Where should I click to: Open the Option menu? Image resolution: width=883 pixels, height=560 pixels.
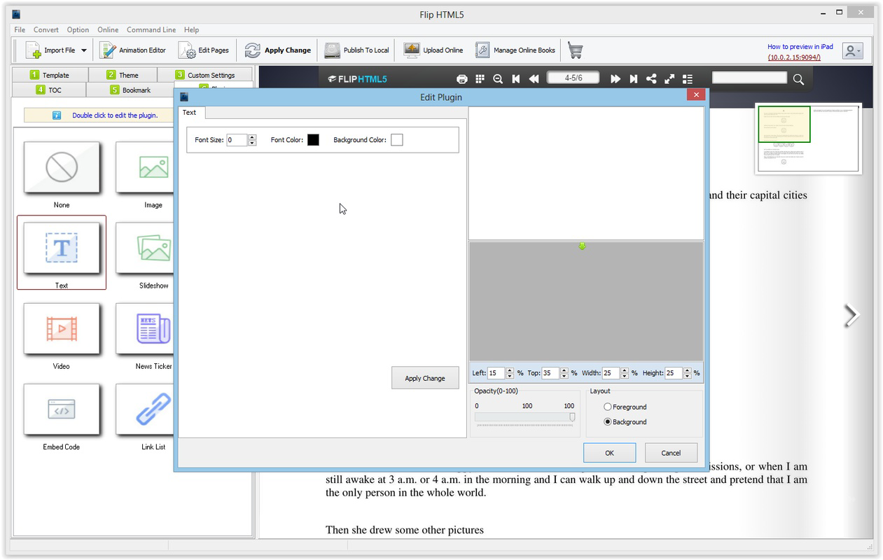pyautogui.click(x=78, y=30)
